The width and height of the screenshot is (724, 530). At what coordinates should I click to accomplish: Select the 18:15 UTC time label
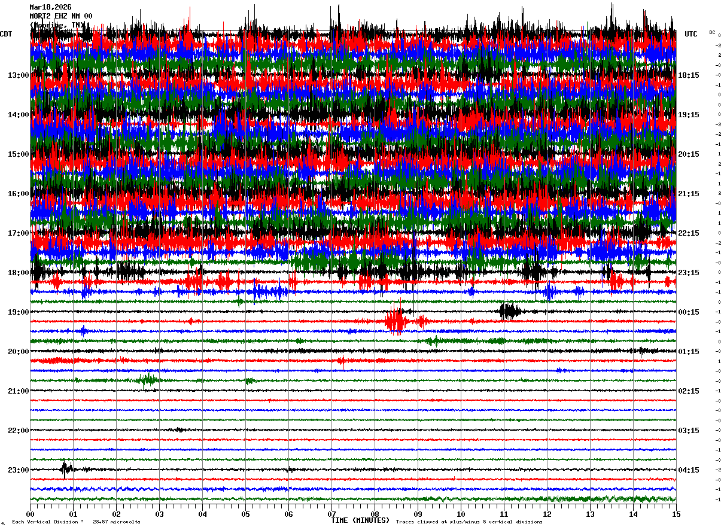pos(689,75)
